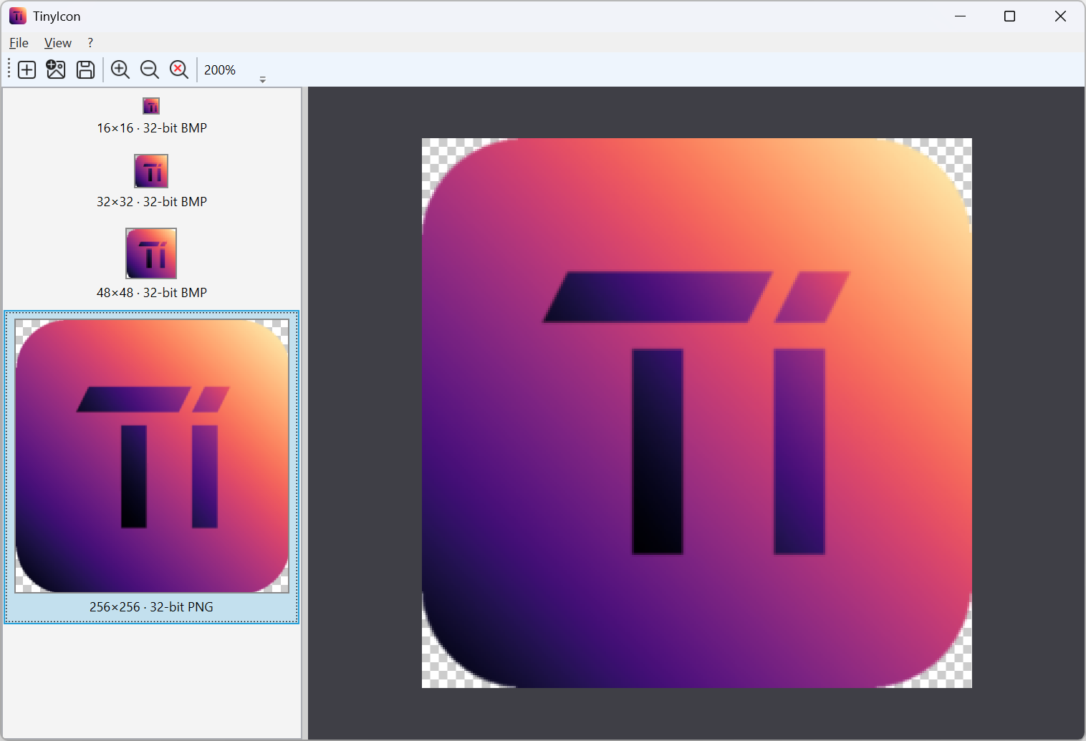The height and width of the screenshot is (741, 1086).
Task: Select the 48×48 icon thumbnail
Action: point(151,253)
